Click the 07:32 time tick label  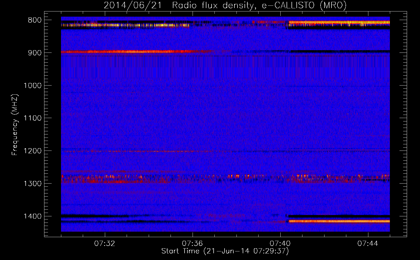tap(105, 244)
